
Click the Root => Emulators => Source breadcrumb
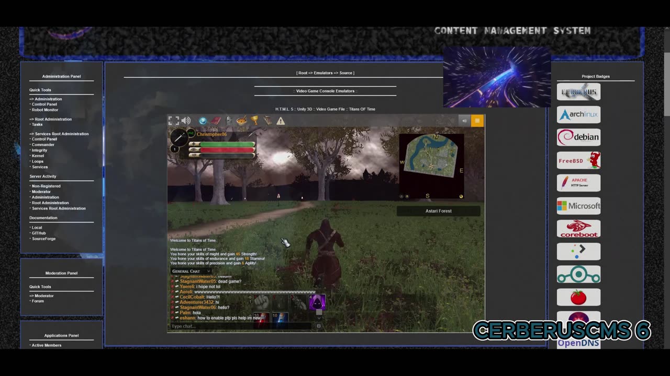pos(325,73)
